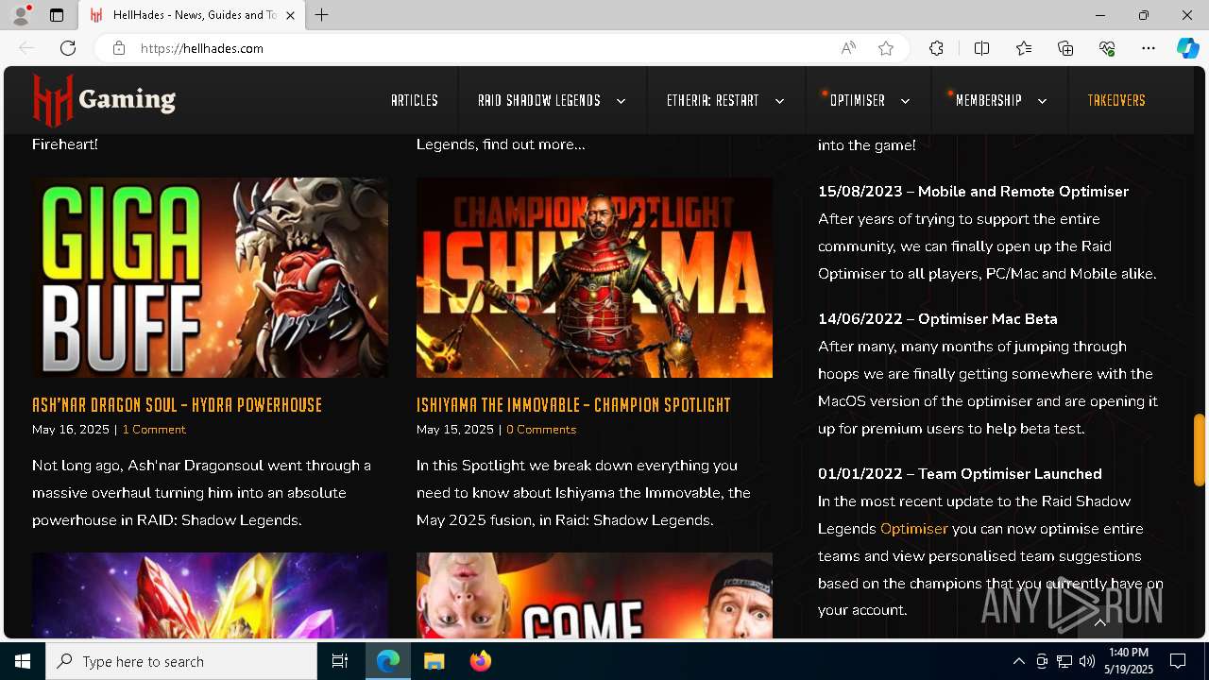The height and width of the screenshot is (680, 1209).
Task: Show hidden system tray icons
Action: pos(1018,661)
